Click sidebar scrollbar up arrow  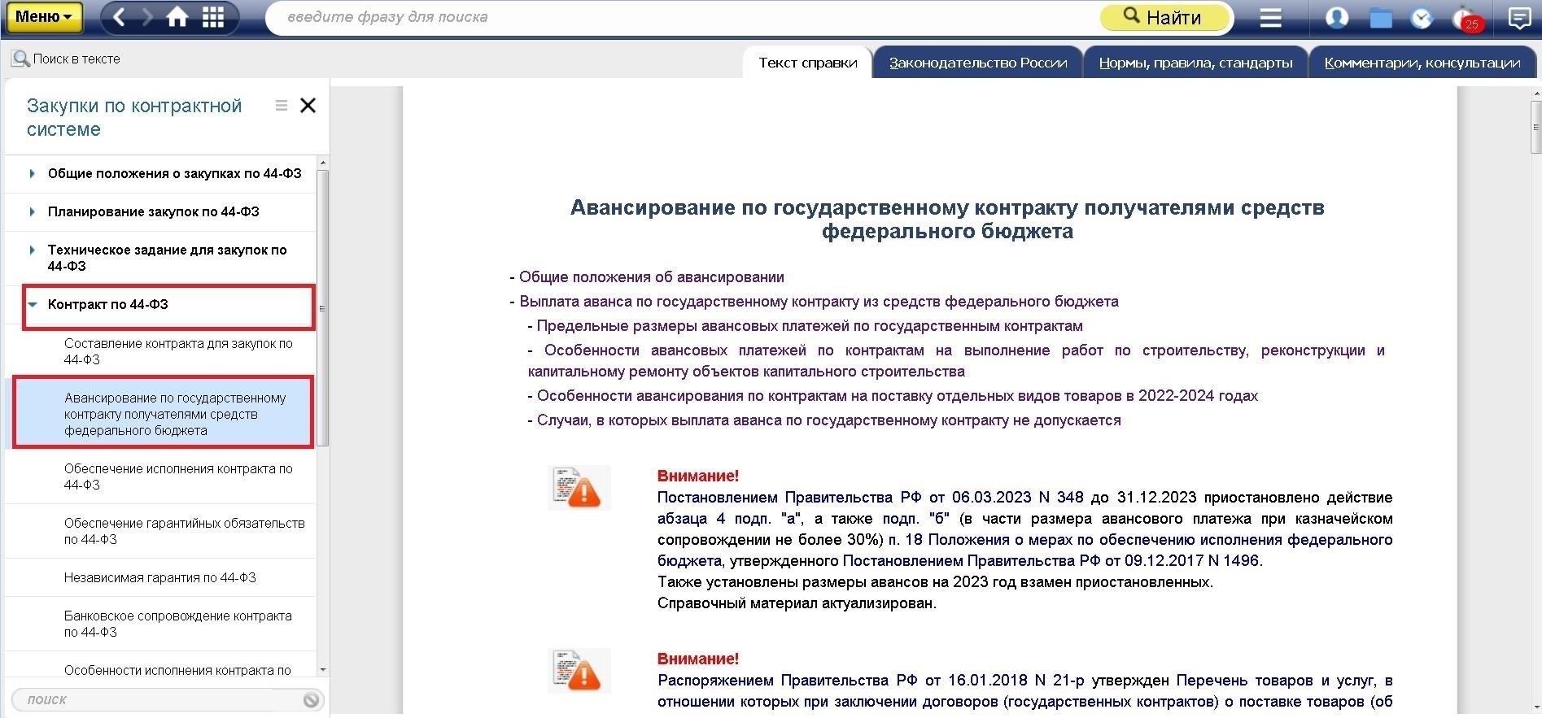[322, 163]
